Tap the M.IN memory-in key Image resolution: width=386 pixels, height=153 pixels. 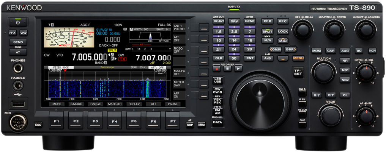point(283,40)
